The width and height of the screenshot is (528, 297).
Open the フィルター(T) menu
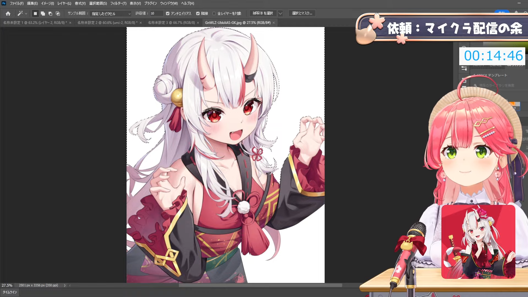pyautogui.click(x=118, y=3)
